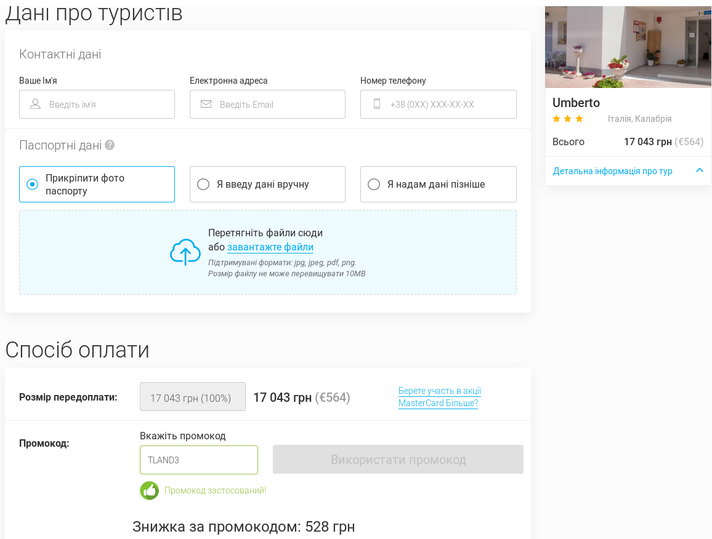Image resolution: width=712 pixels, height=539 pixels.
Task: Click the person icon in name field
Action: pos(35,104)
